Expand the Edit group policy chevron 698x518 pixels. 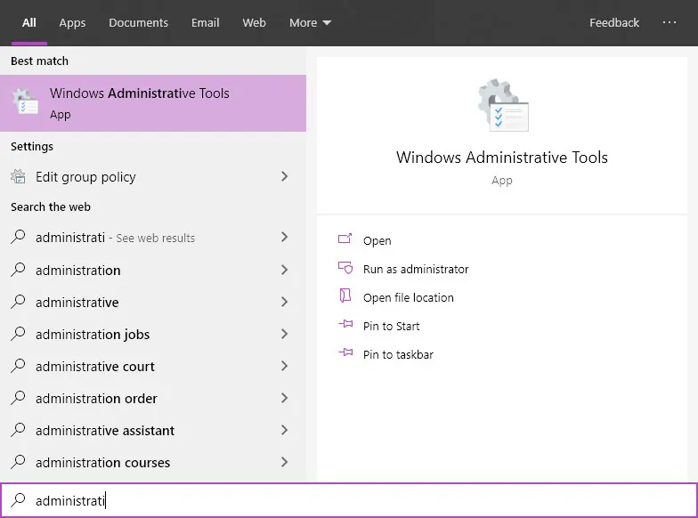click(x=285, y=176)
